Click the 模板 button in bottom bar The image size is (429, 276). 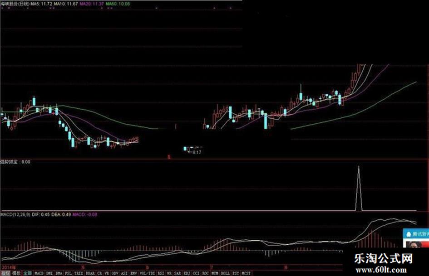(x=16, y=273)
